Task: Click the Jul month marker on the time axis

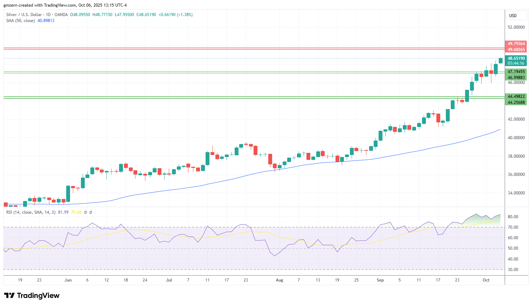Action: [x=169, y=280]
